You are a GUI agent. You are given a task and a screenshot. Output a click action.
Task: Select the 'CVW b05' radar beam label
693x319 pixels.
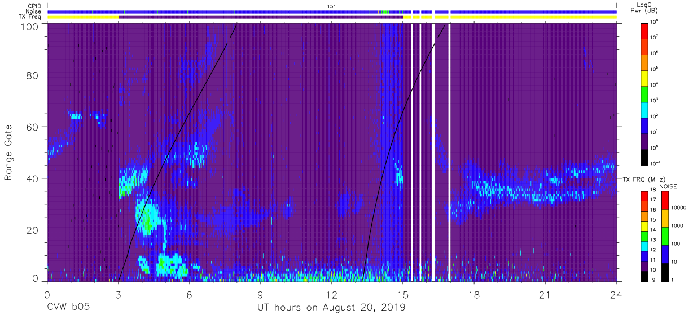[68, 308]
